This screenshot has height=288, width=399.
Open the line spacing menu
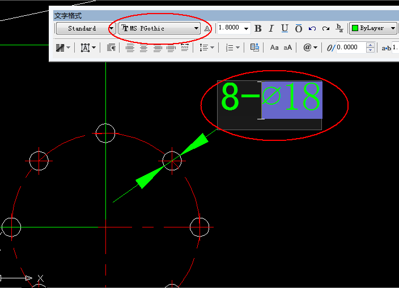(207, 48)
